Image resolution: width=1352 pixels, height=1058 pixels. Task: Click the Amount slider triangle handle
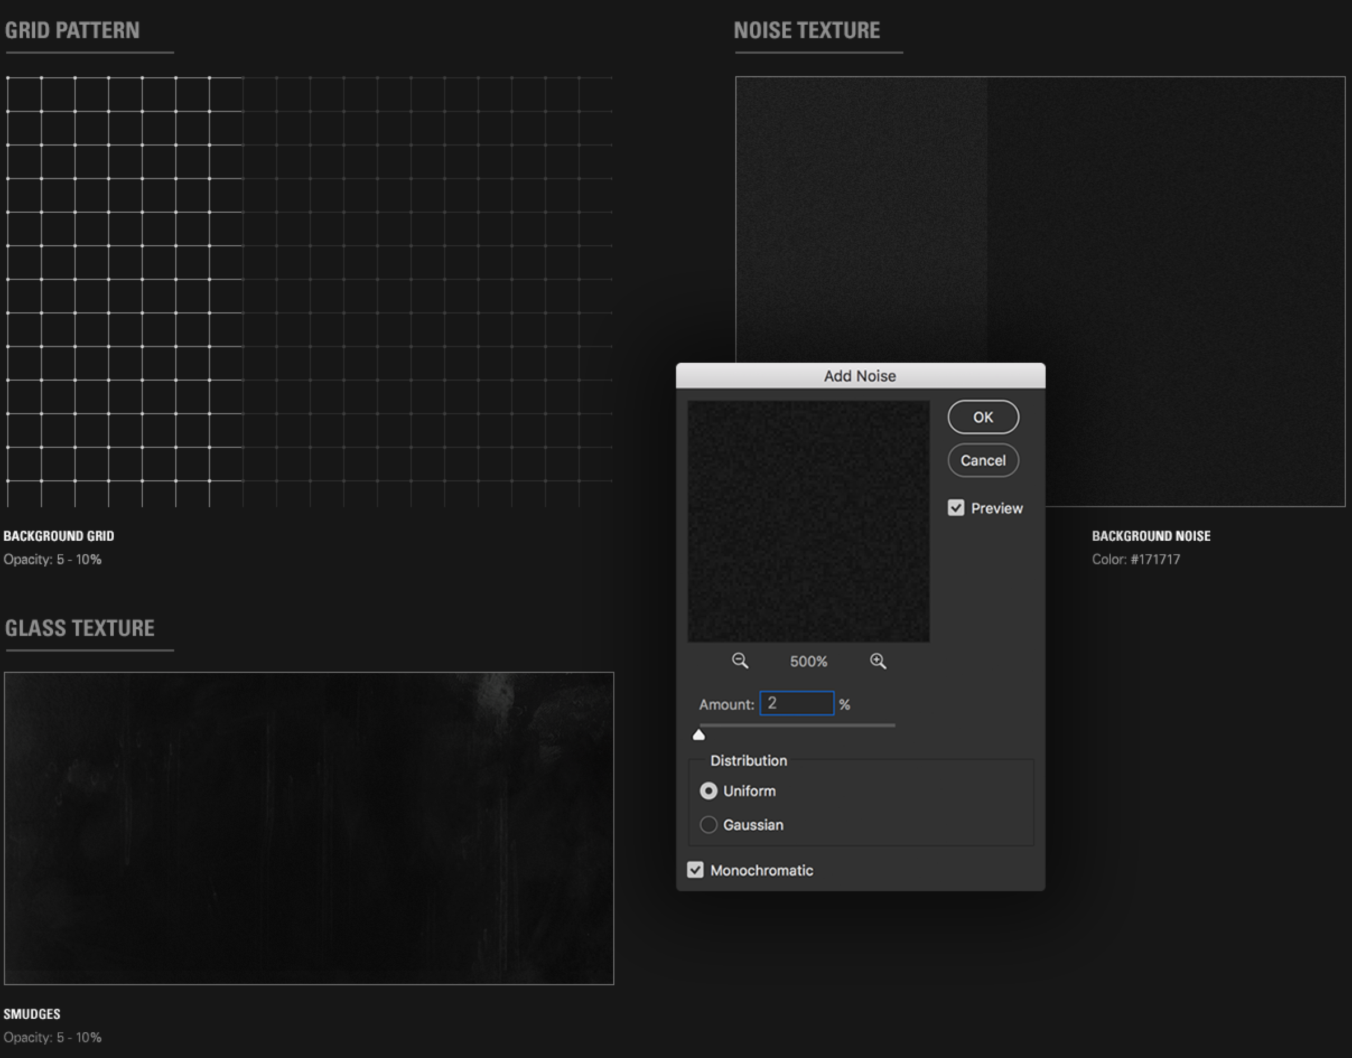pos(699,734)
